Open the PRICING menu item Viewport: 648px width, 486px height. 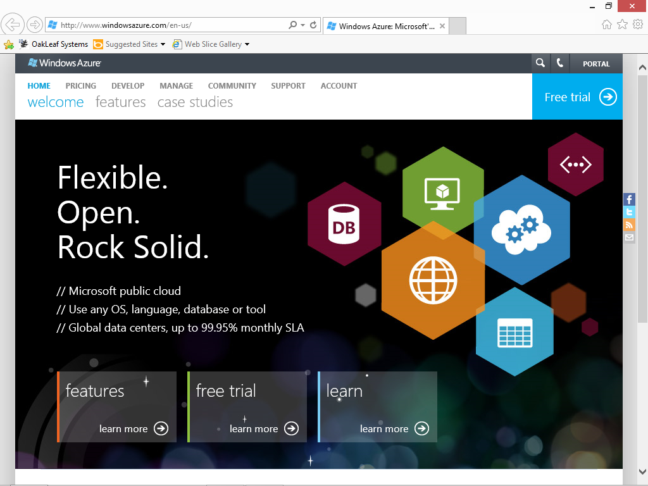(80, 86)
